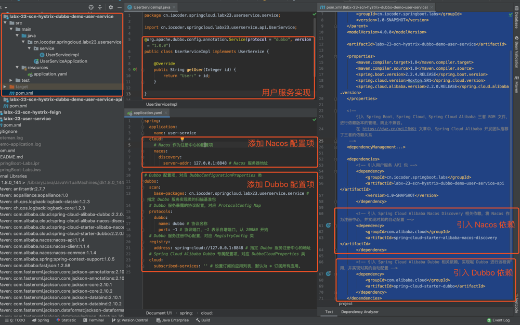Open Terminal tool window
The image size is (520, 325).
point(94,320)
